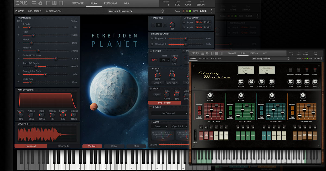Click the left split-panel layout icon
The image size is (326, 171).
pos(48,3)
